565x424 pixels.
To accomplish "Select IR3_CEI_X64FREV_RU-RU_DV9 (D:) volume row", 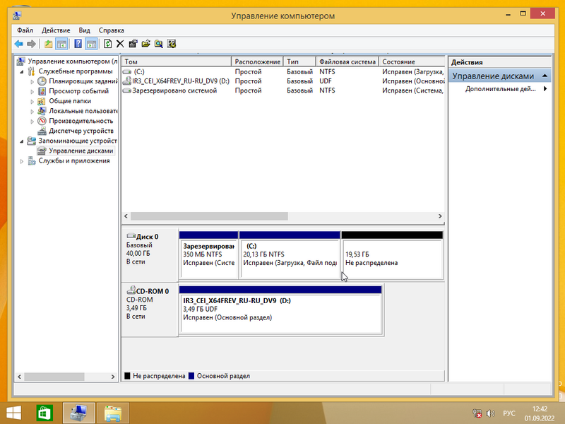I will [283, 81].
